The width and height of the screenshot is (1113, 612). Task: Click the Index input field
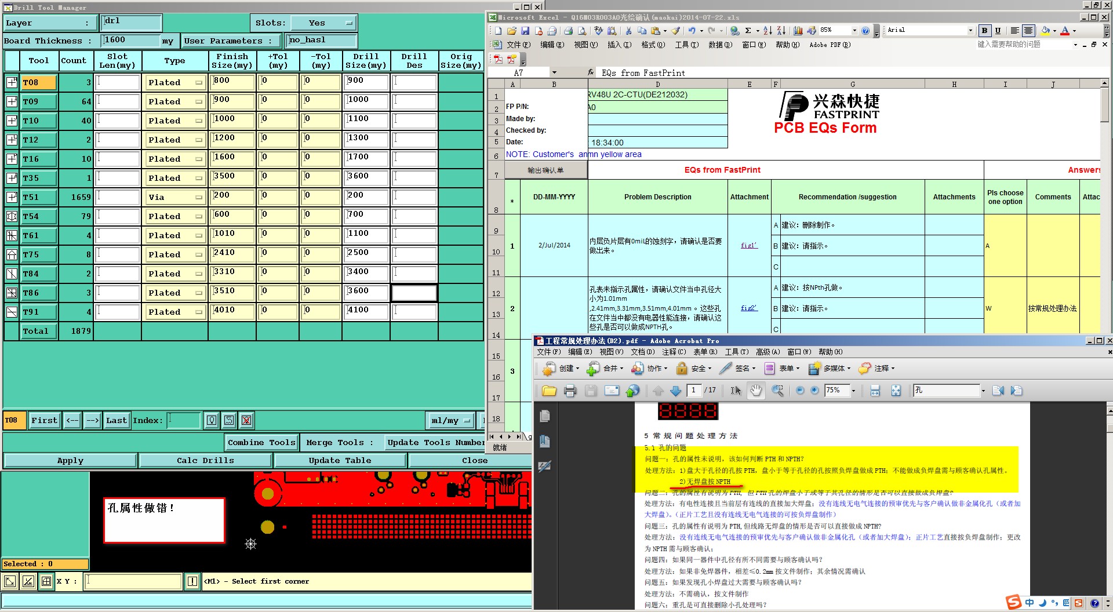(184, 420)
